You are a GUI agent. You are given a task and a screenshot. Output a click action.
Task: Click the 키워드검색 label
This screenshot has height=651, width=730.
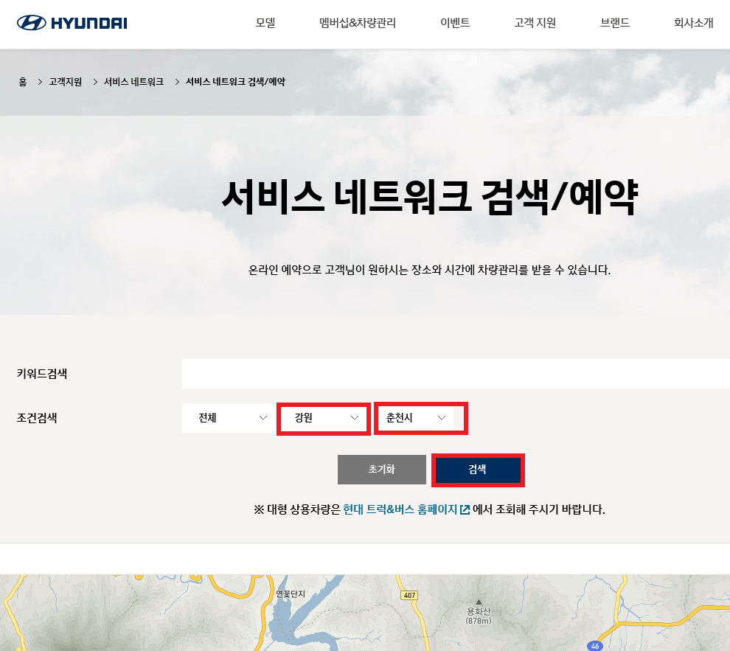coord(42,374)
